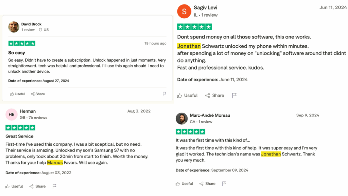Mark Marc-André Moreau's review as Useful

[x=184, y=184]
